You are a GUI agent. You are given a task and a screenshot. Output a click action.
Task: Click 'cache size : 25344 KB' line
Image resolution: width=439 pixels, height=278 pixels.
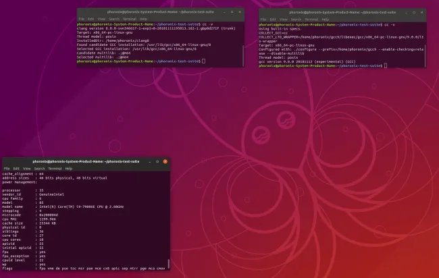29,223
